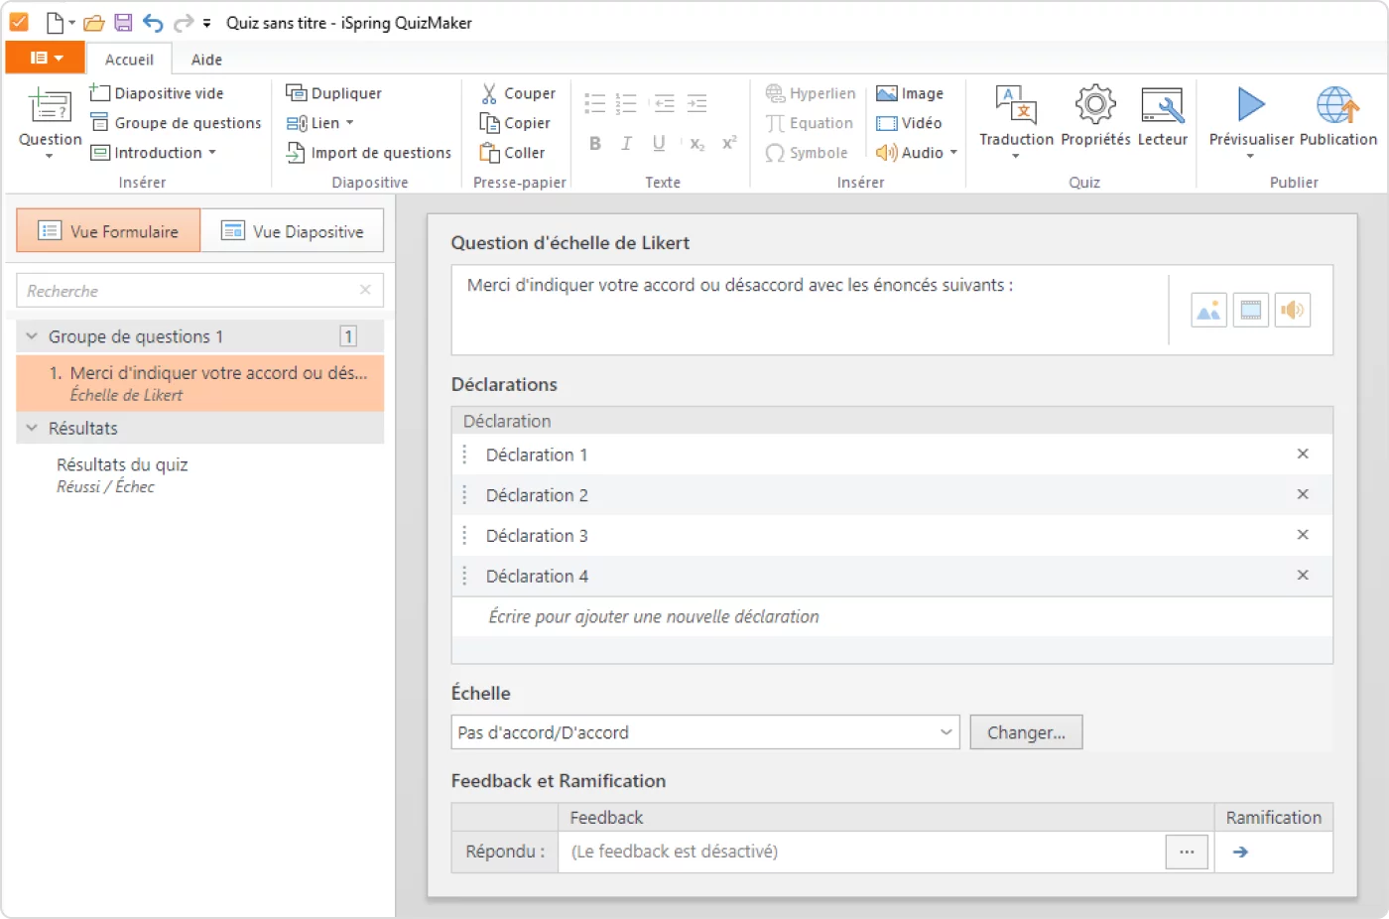Copy selection with Copier
Viewport: 1389px width, 919px height.
coord(515,123)
